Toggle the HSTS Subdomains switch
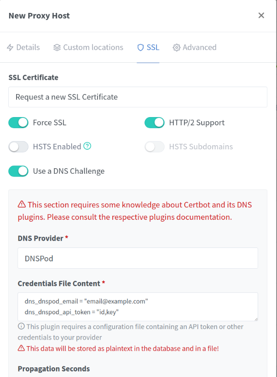 [155, 147]
